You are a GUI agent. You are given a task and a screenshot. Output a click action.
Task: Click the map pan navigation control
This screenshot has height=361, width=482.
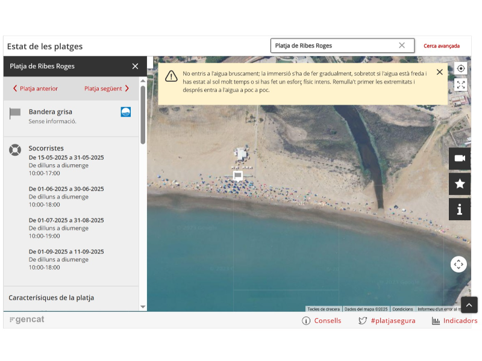459,264
